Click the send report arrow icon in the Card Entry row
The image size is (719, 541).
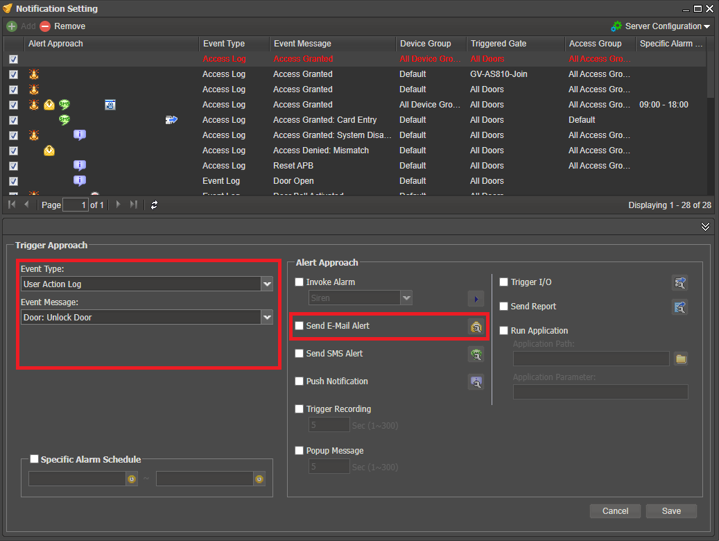tap(171, 120)
